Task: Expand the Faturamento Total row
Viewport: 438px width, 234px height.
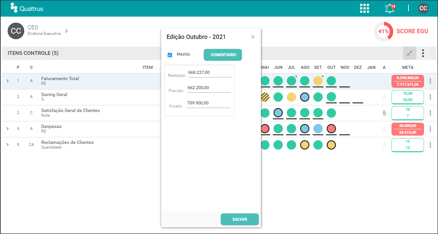Action: coord(8,81)
